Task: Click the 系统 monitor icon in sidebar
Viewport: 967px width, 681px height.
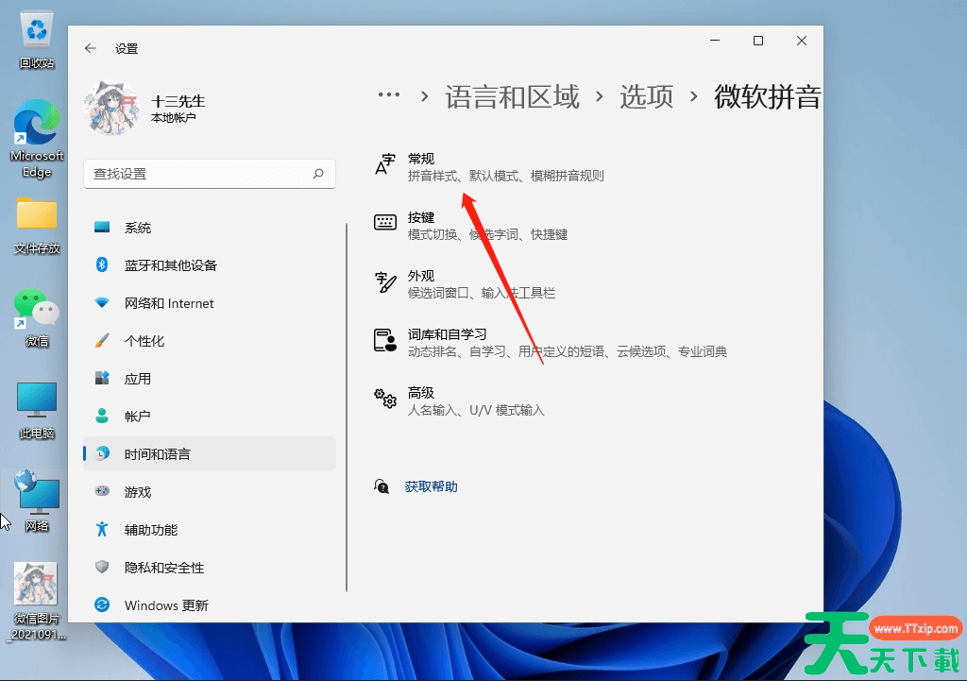Action: click(102, 228)
